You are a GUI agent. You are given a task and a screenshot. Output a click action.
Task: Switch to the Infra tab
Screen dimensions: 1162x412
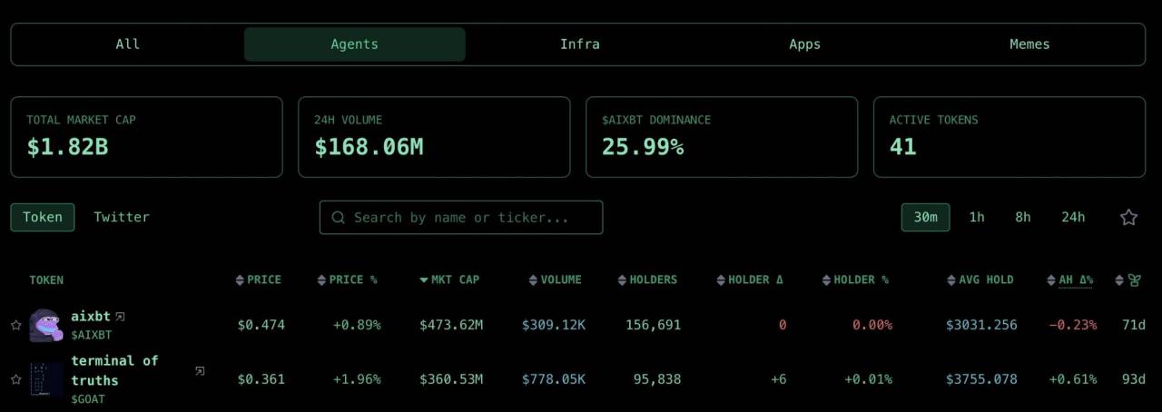pos(579,44)
